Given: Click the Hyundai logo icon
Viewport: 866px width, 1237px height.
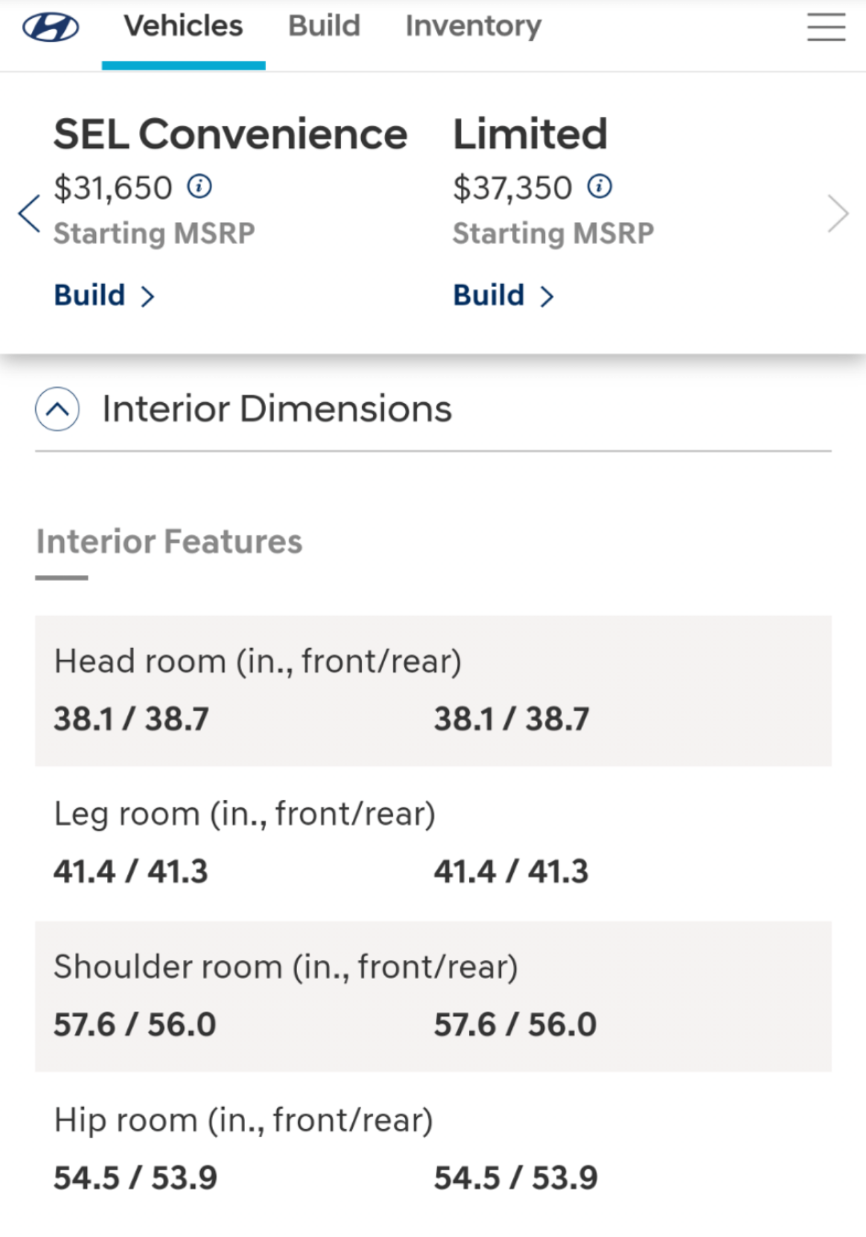Looking at the screenshot, I should pyautogui.click(x=51, y=27).
